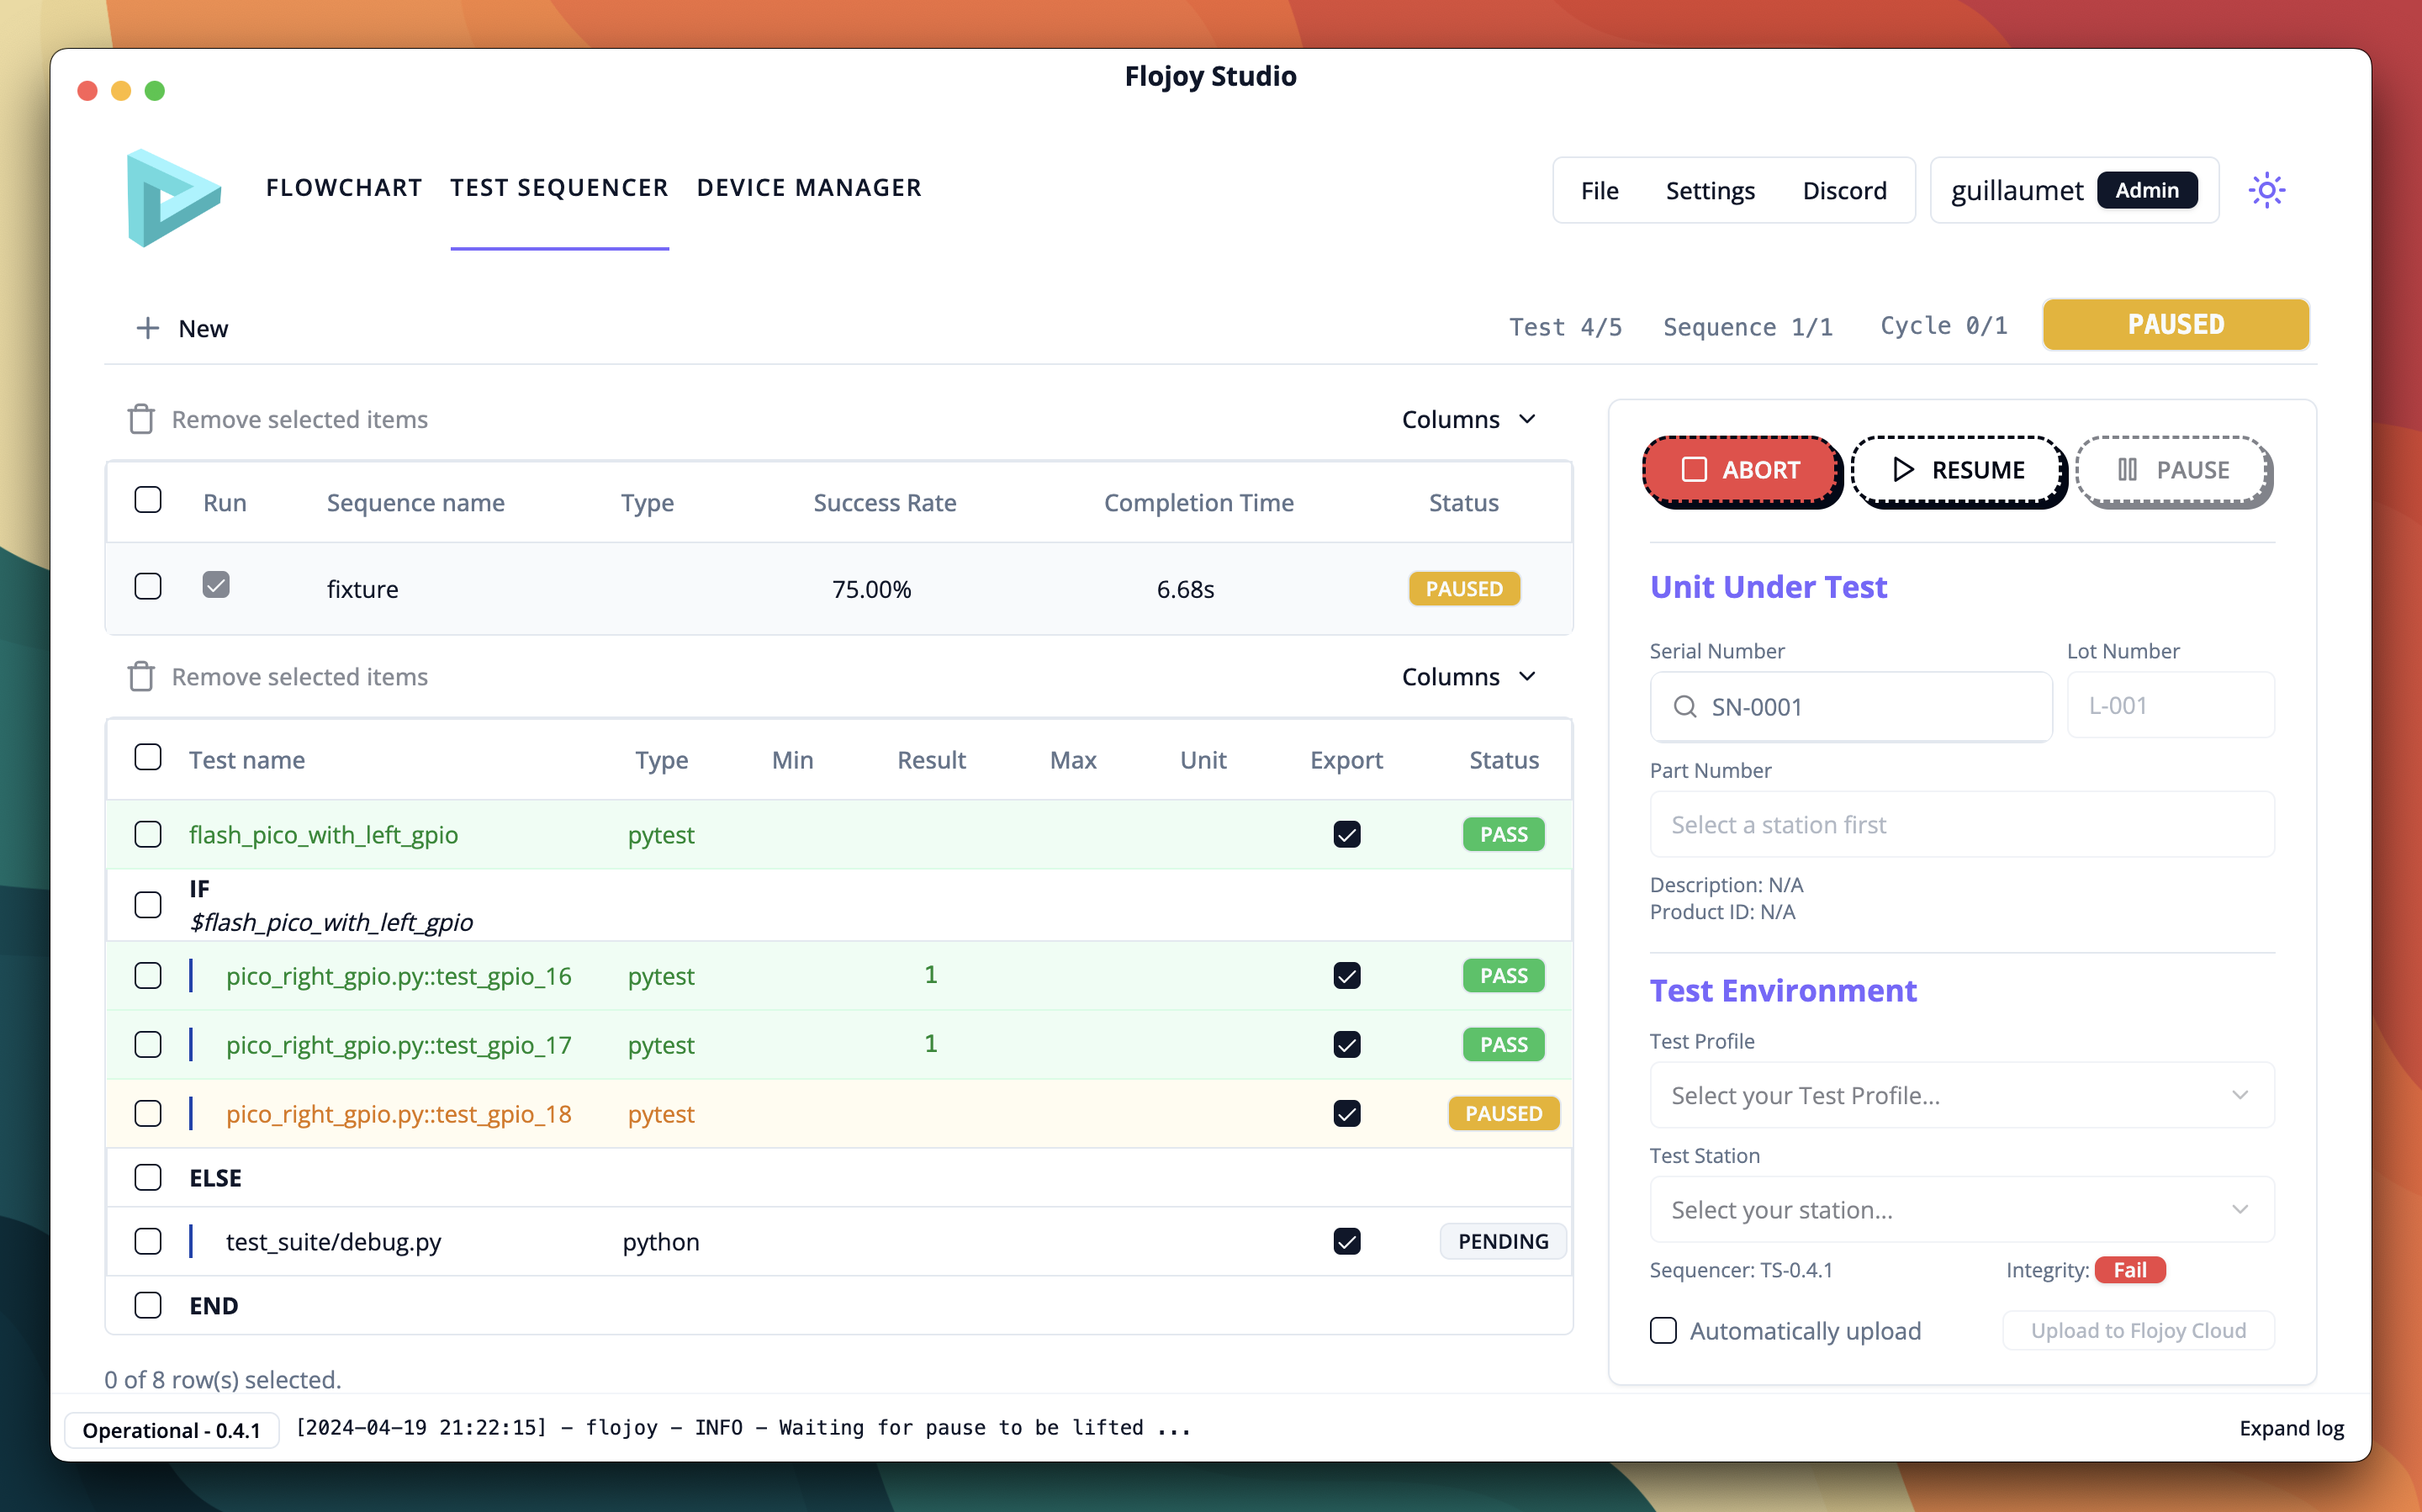This screenshot has width=2422, height=1512.
Task: Click the Serial Number search magnifier icon
Action: coord(1685,707)
